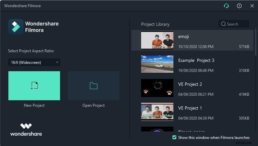Image resolution: width=258 pixels, height=146 pixels.
Task: Click the Search project field
Action: [234, 24]
